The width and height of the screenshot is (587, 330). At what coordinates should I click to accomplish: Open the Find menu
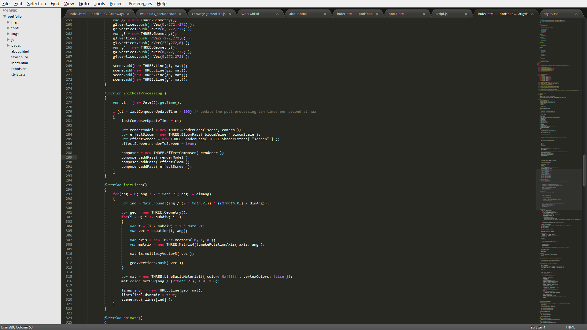coord(55,4)
